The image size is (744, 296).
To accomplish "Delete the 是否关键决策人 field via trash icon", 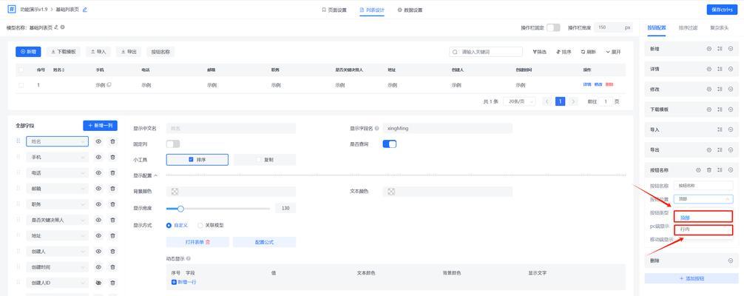I will point(112,220).
